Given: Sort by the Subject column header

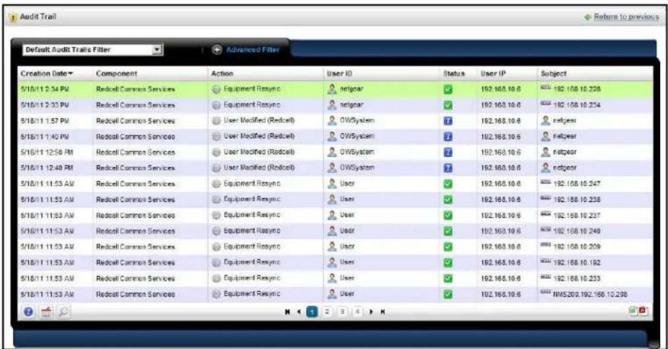Looking at the screenshot, I should click(553, 74).
